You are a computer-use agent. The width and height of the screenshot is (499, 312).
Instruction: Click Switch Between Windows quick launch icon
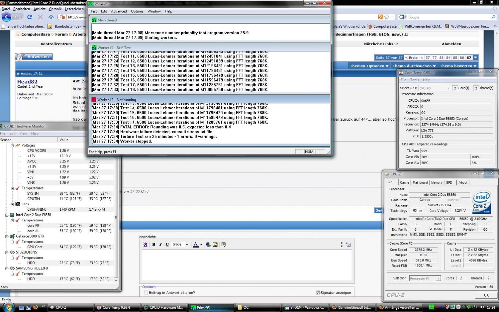click(x=28, y=307)
